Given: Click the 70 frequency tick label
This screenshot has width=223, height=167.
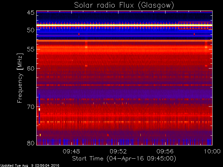Looking at the screenshot, I should 31,107.
